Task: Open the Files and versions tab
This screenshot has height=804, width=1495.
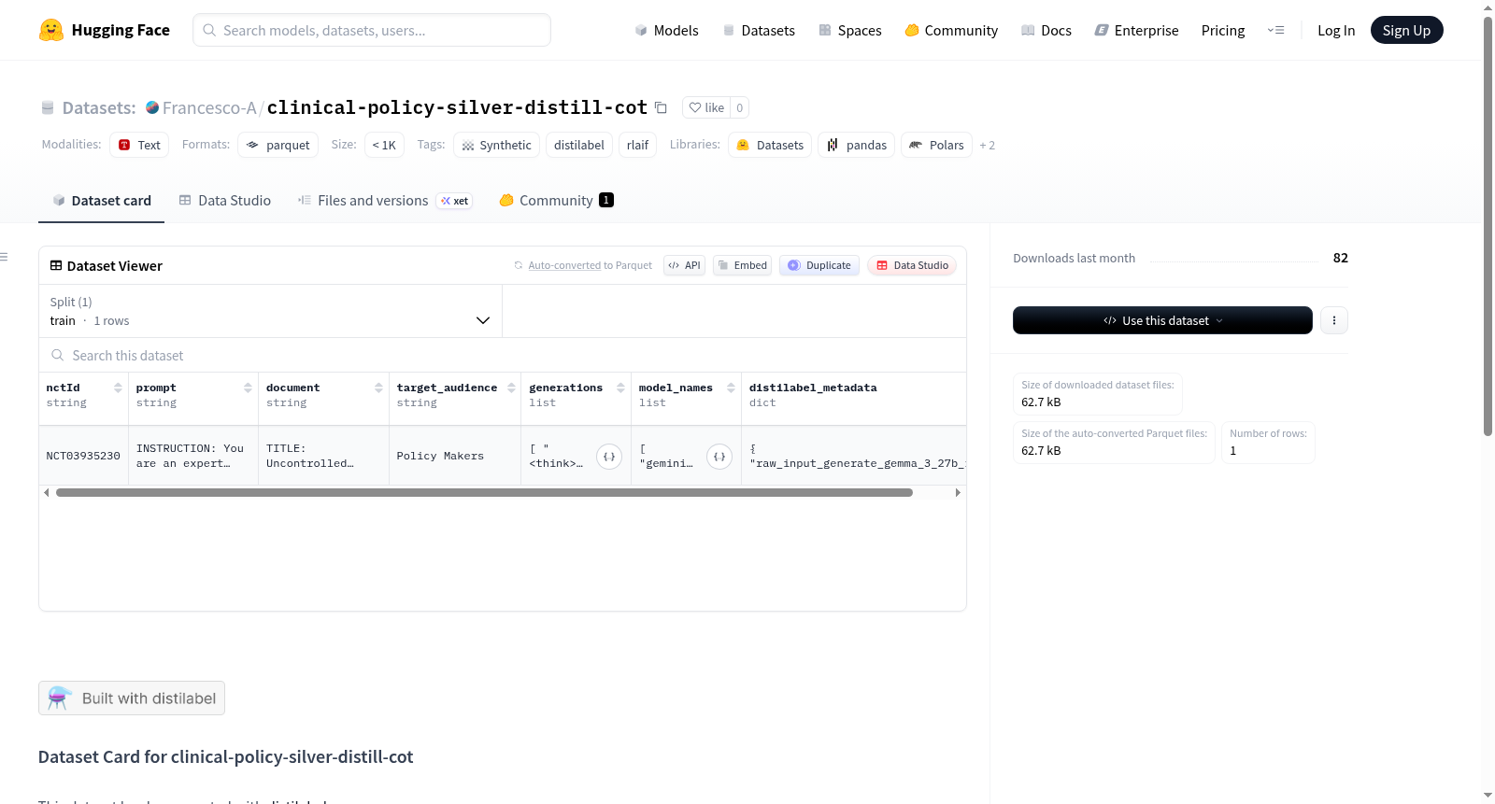Action: [x=385, y=201]
